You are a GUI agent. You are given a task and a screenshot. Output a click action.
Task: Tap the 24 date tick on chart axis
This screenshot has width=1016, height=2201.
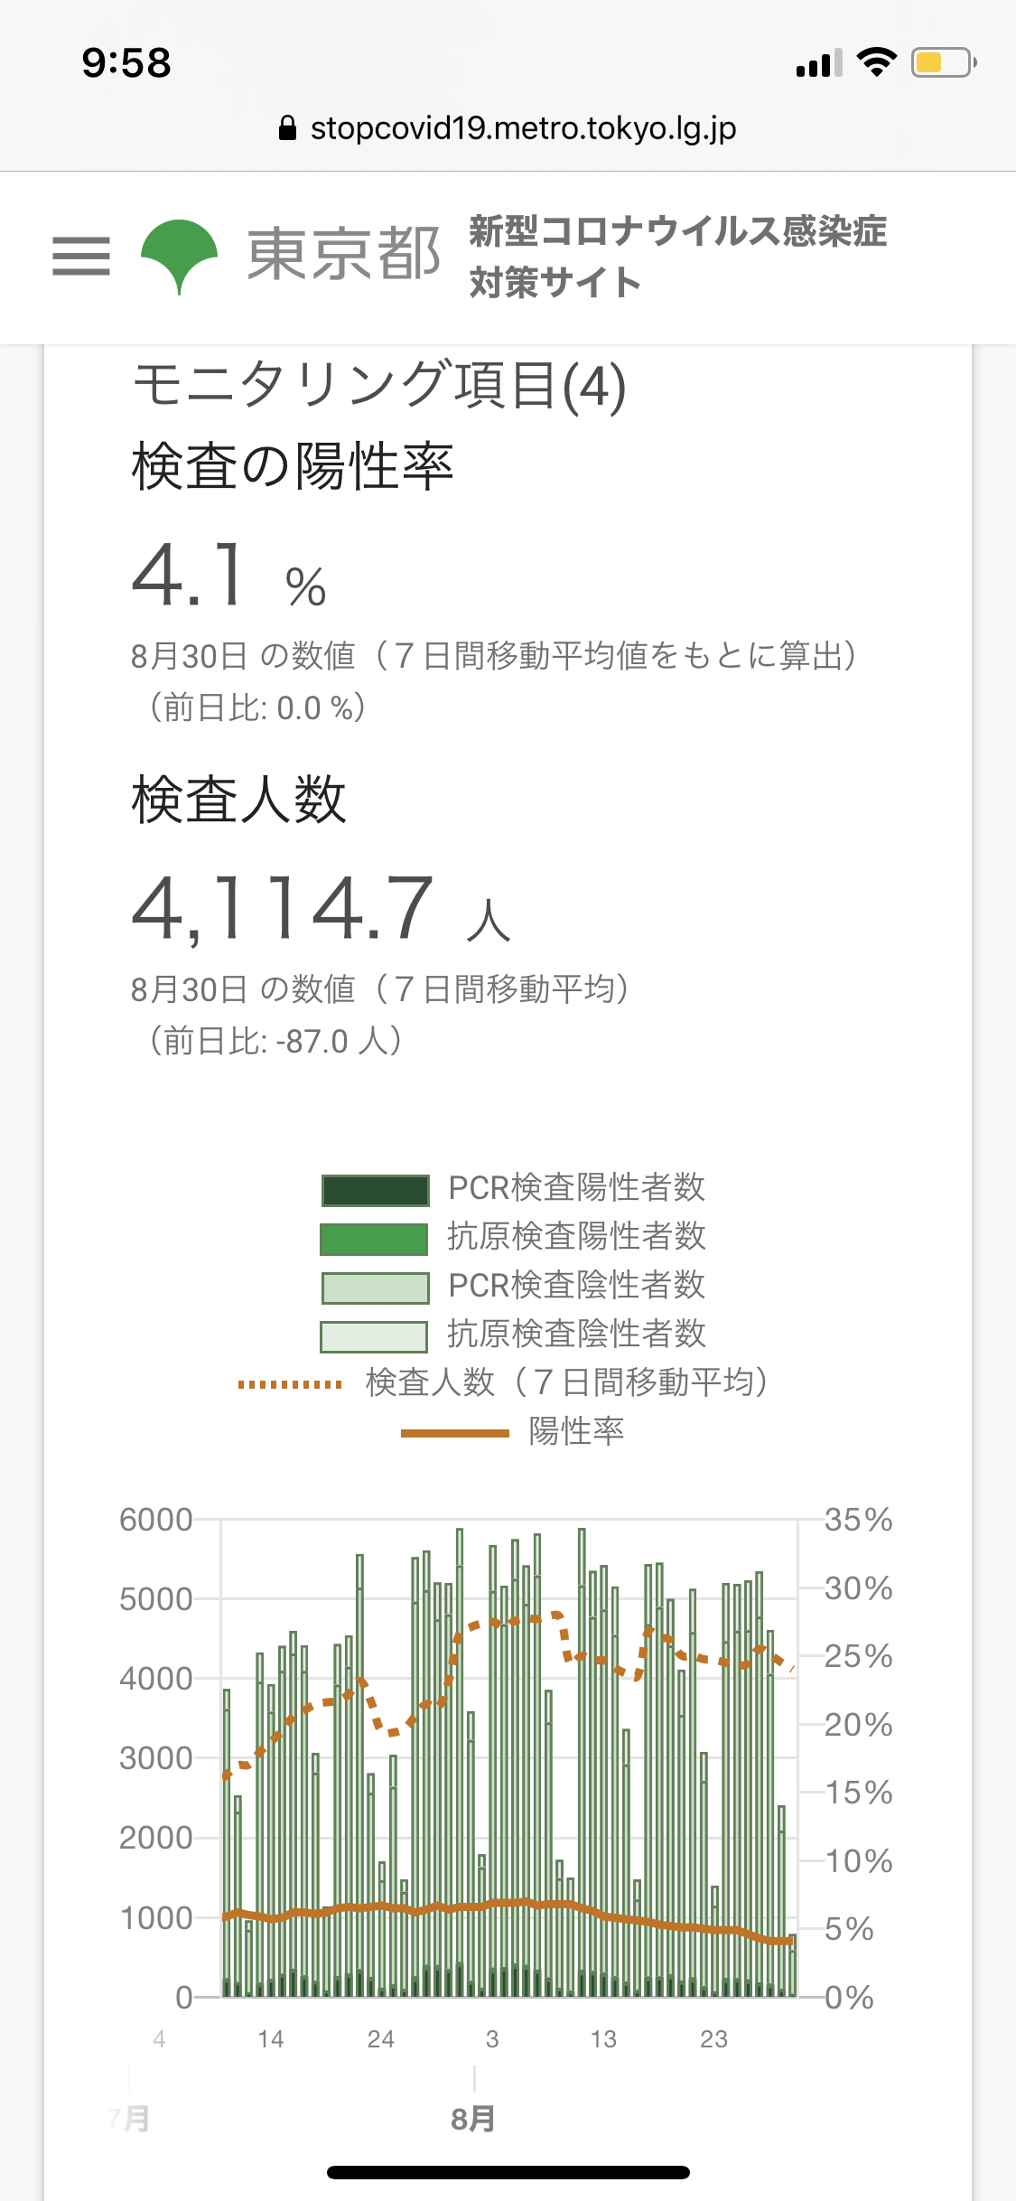coord(381,2039)
